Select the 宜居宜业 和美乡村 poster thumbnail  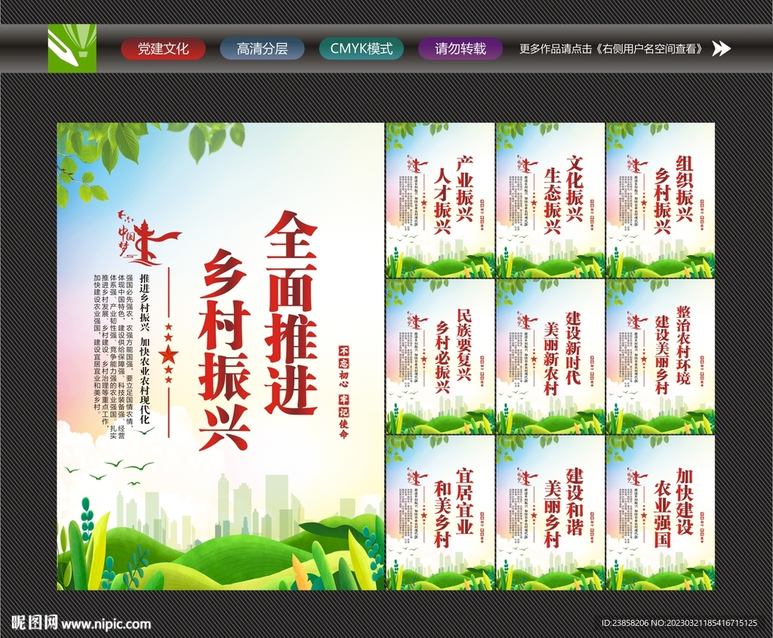[440, 513]
